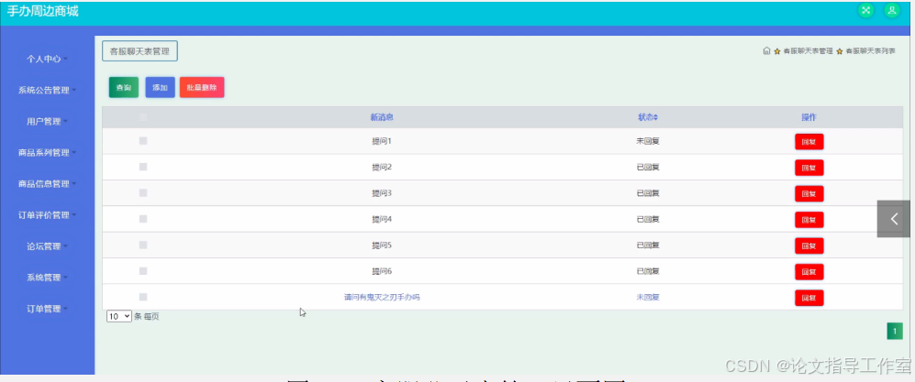
Task: Click the 提问1 message cell
Action: click(382, 141)
